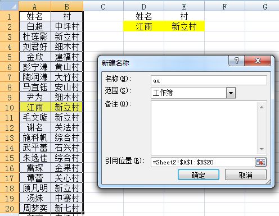Click cell containing 关法村
The width and height of the screenshot is (279, 216).
click(x=67, y=127)
